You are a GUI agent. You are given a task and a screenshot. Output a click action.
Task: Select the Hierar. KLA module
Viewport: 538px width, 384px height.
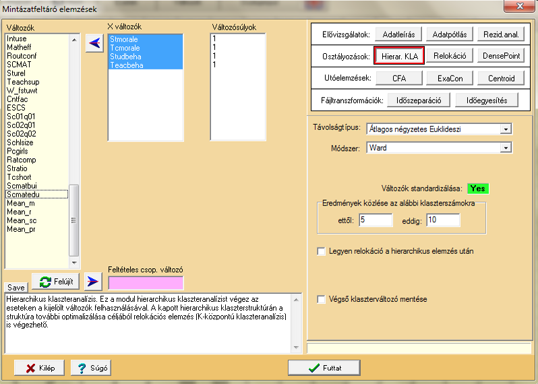(399, 56)
